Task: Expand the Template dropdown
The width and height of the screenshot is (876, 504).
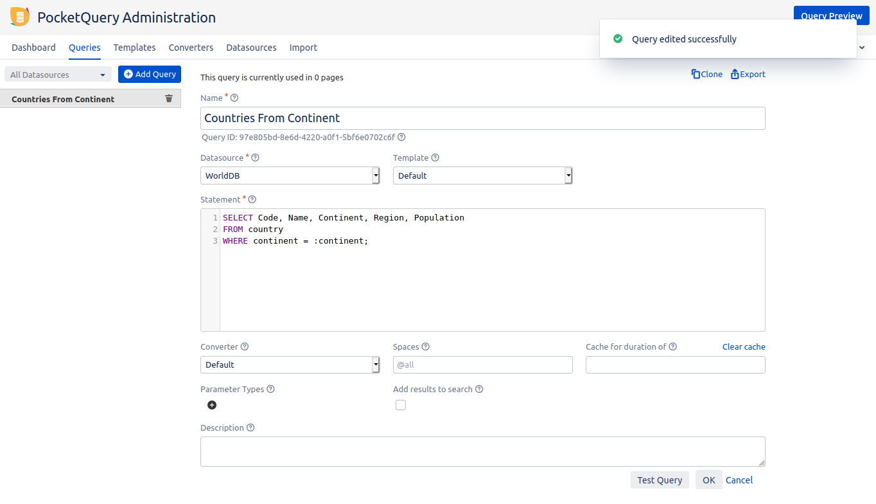Action: (x=482, y=175)
